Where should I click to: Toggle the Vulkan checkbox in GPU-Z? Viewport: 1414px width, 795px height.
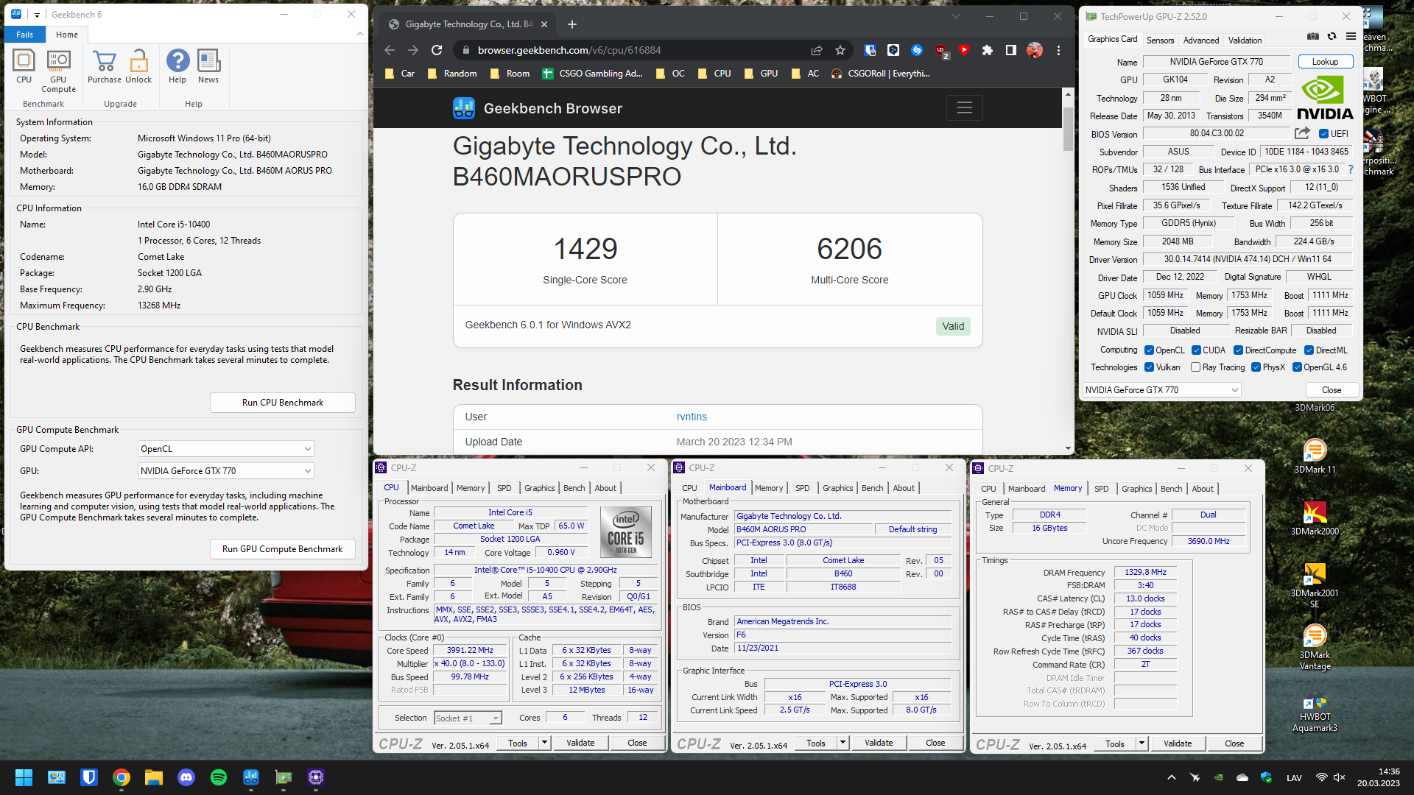click(1149, 367)
